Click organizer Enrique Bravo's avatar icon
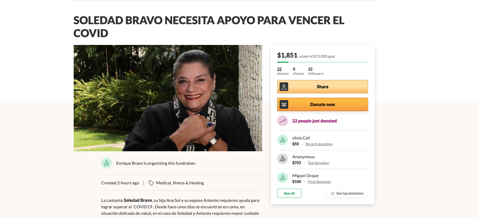Image resolution: width=478 pixels, height=218 pixels. pyautogui.click(x=106, y=163)
